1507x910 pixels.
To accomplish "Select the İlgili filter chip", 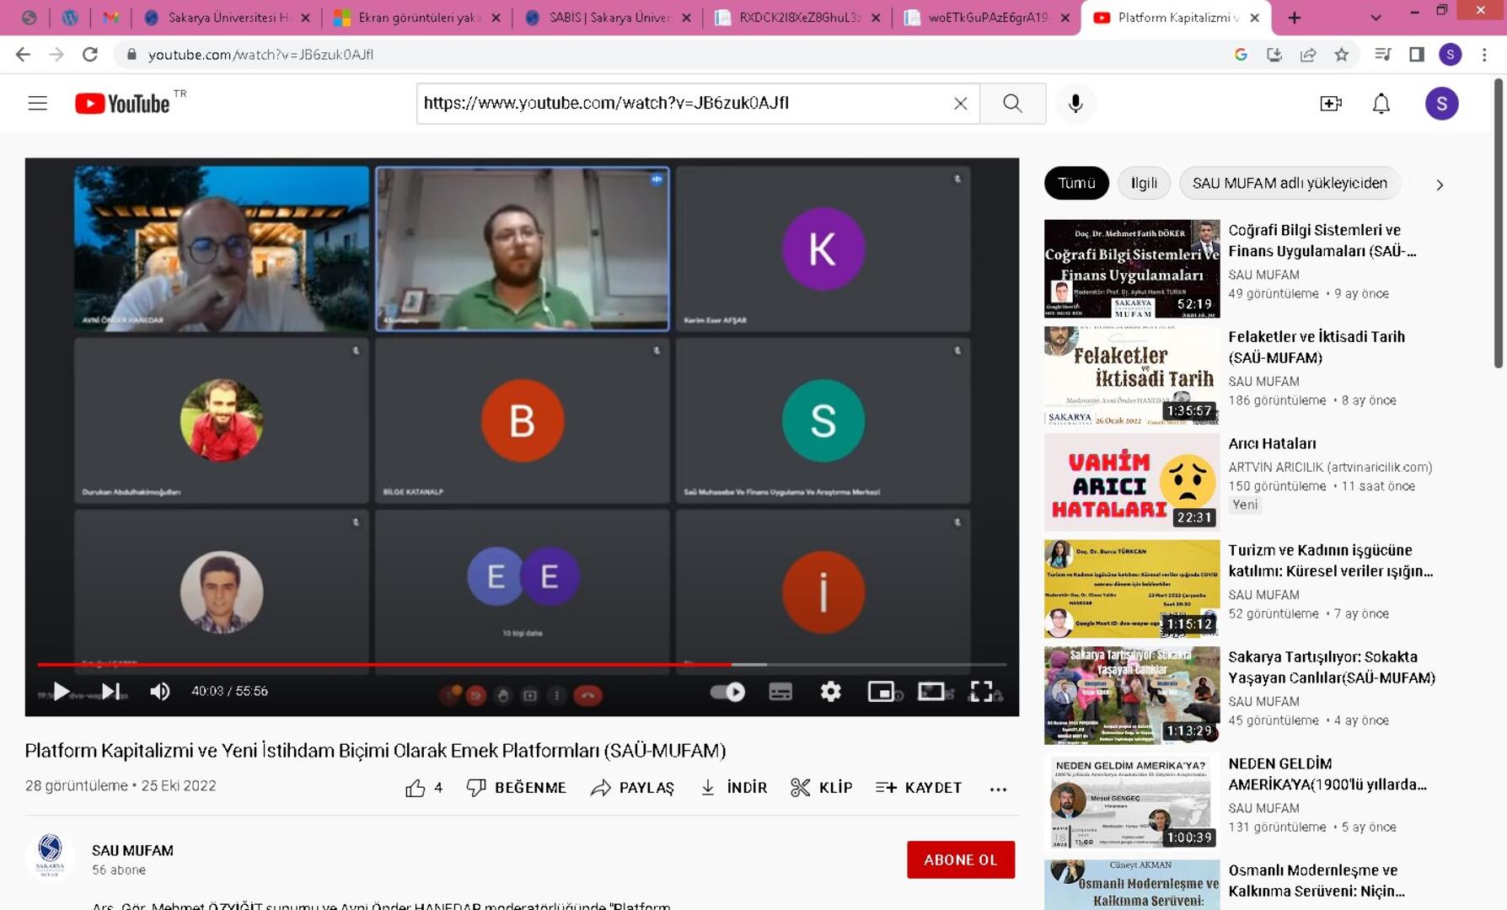I will [1144, 183].
